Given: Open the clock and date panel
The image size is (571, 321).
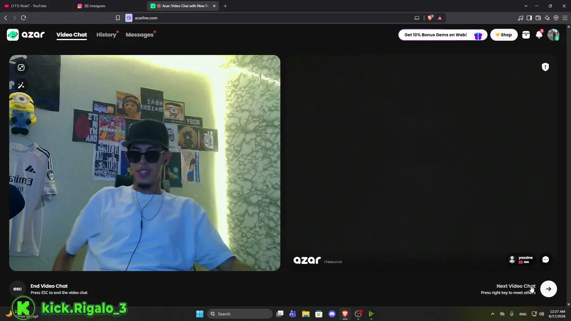Looking at the screenshot, I should 558,314.
